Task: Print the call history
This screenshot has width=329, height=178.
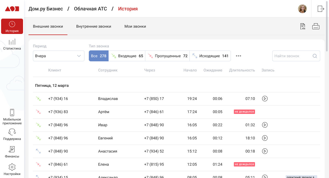Action: 316,27
